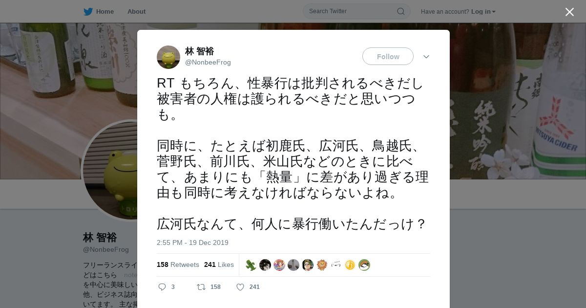Expand the tweet options chevron
The width and height of the screenshot is (586, 308).
tap(426, 57)
